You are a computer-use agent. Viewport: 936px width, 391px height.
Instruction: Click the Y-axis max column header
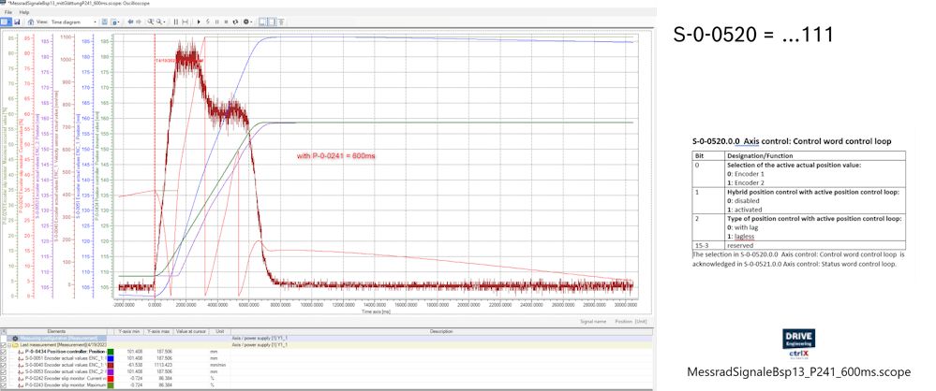pyautogui.click(x=158, y=331)
